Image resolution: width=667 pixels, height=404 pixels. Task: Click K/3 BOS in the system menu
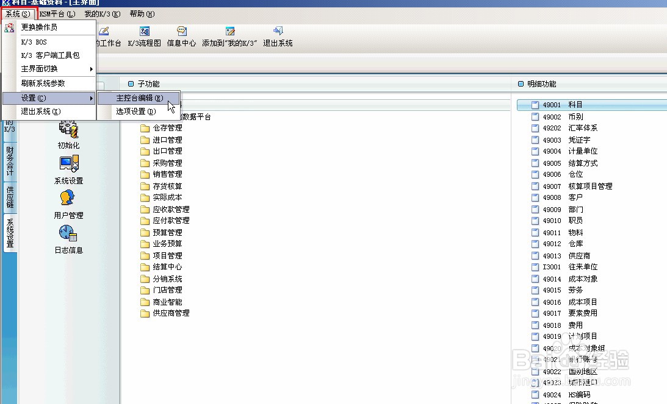34,41
